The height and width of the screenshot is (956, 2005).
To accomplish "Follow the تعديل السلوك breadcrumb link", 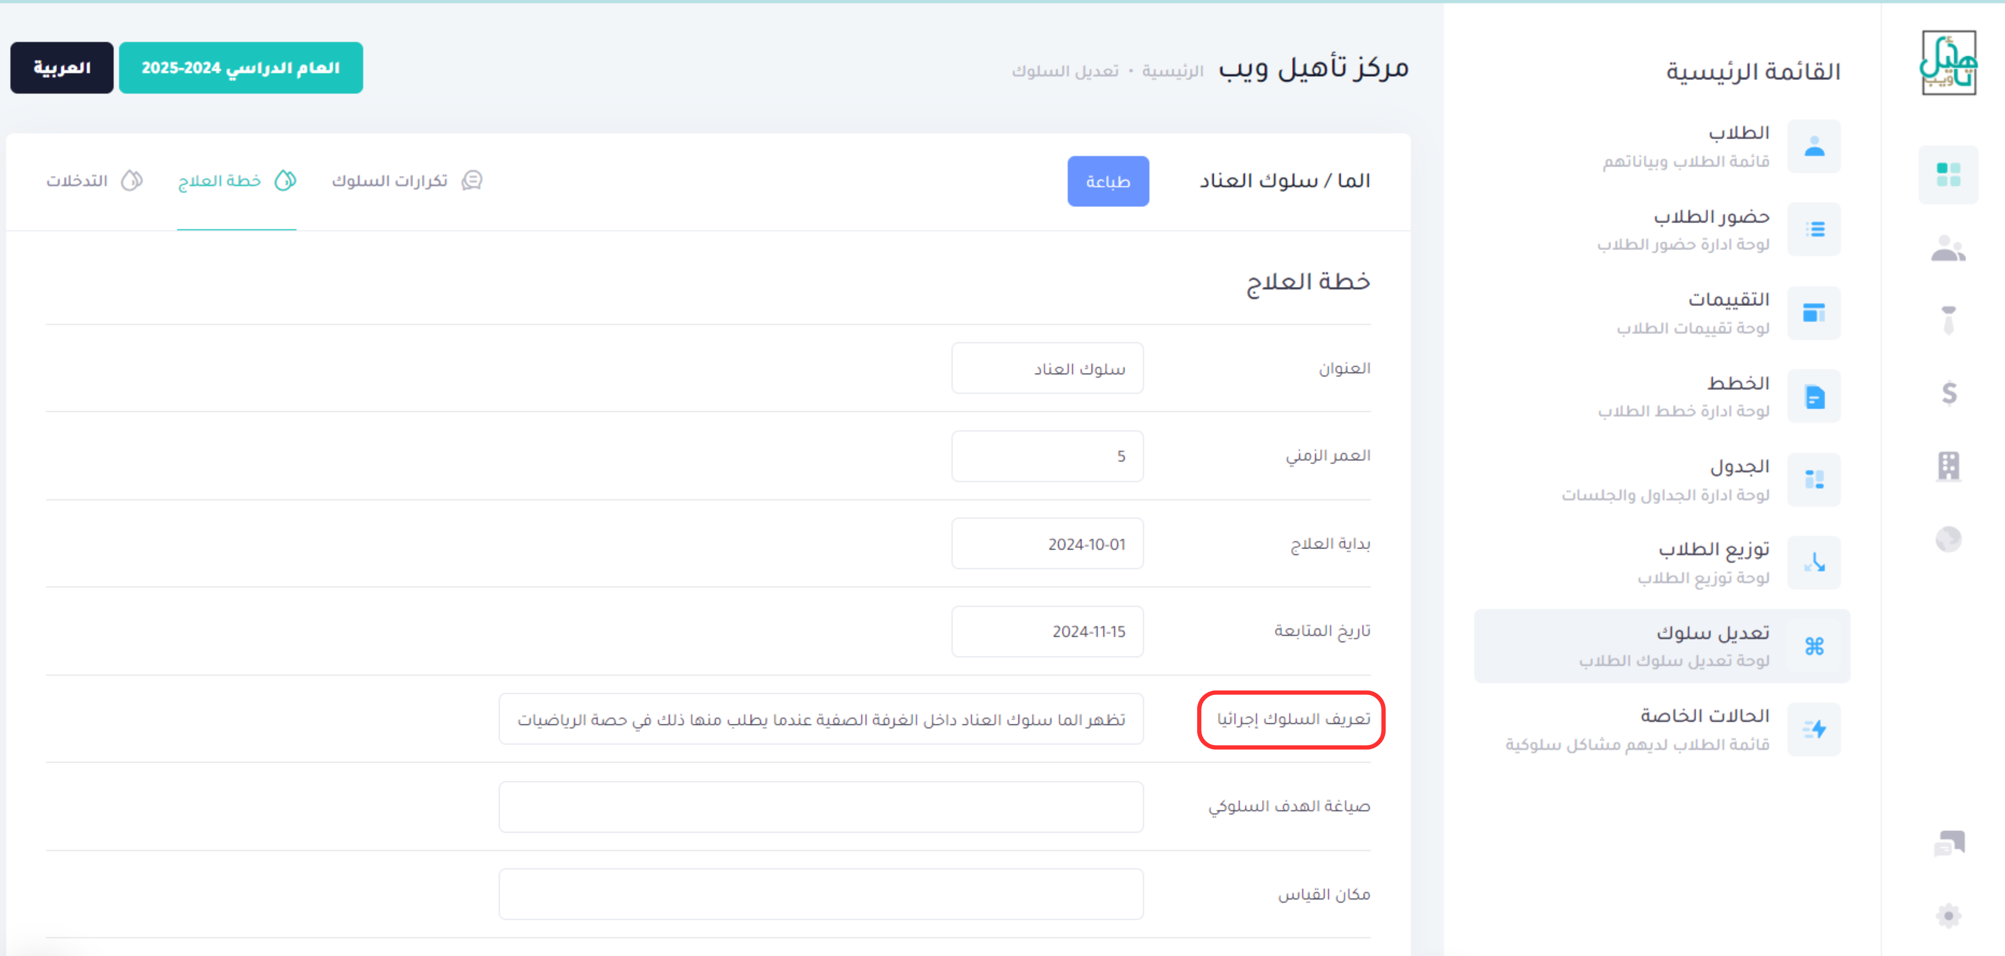I will pos(1065,71).
